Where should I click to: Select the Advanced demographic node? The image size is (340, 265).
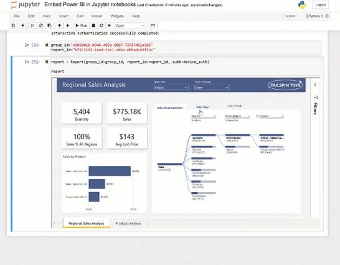coord(237,149)
